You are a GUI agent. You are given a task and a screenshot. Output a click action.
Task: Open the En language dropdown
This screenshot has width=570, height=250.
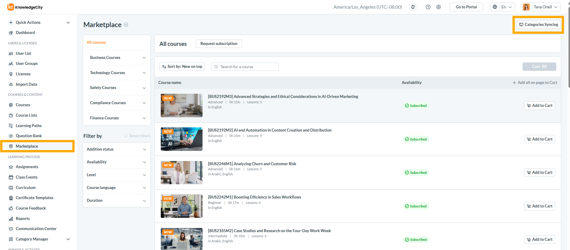click(503, 7)
